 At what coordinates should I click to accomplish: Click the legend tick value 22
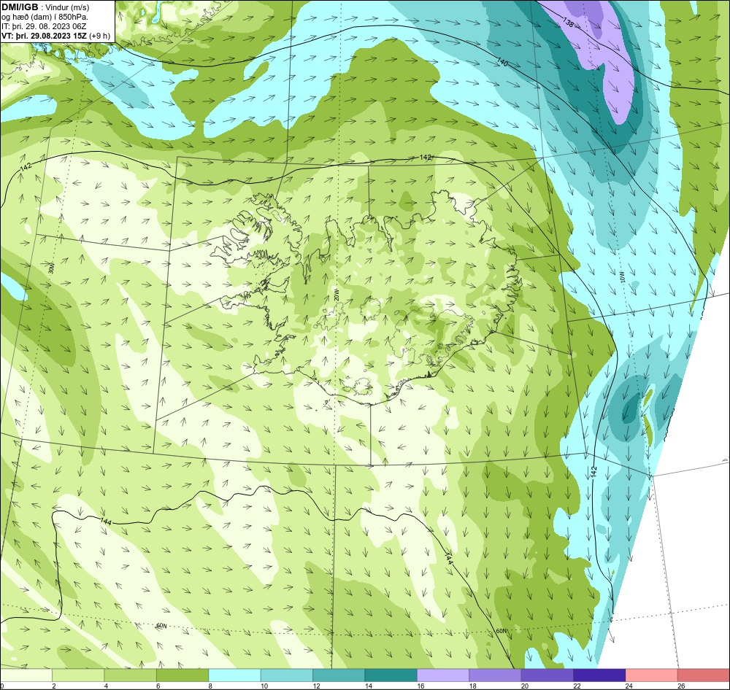(x=577, y=686)
